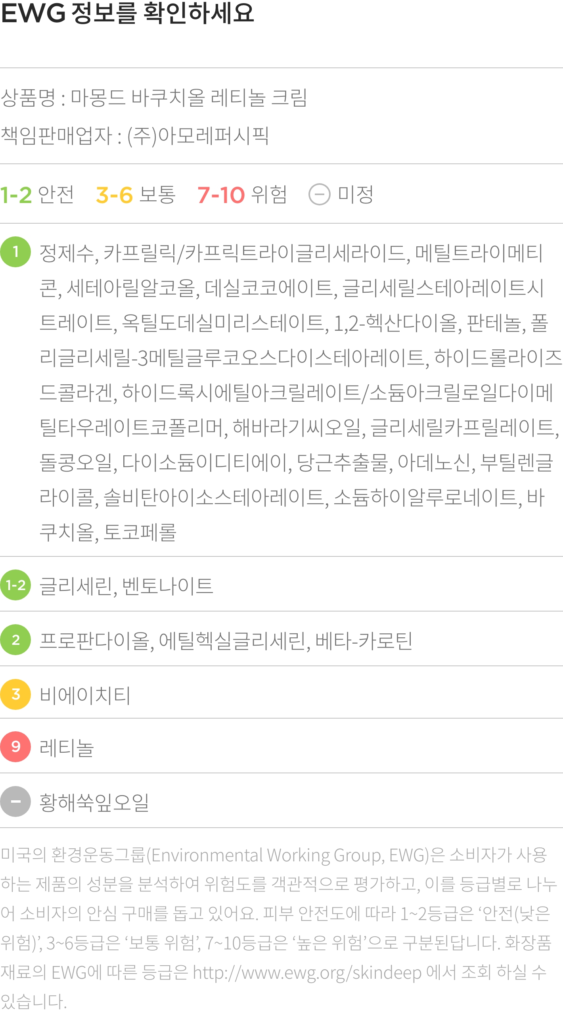563x1020 pixels.
Task: Click the 프로판다이올 ingredient row
Action: tap(281, 640)
